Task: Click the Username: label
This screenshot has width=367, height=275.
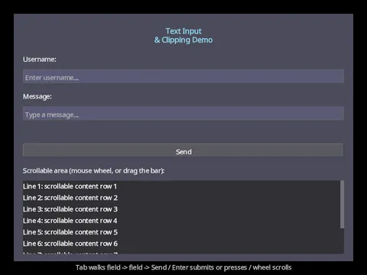Action: pos(40,60)
